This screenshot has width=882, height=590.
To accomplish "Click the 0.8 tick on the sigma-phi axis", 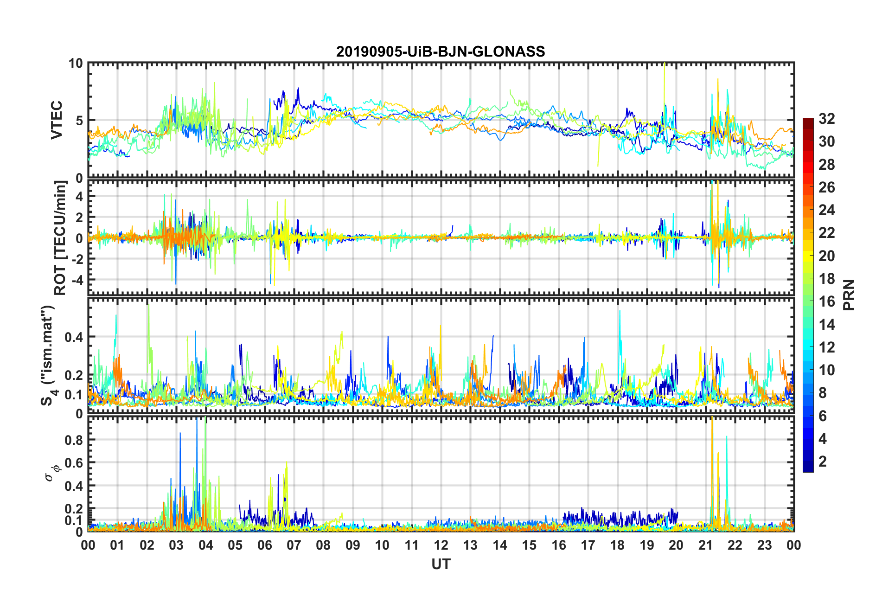I will click(74, 440).
